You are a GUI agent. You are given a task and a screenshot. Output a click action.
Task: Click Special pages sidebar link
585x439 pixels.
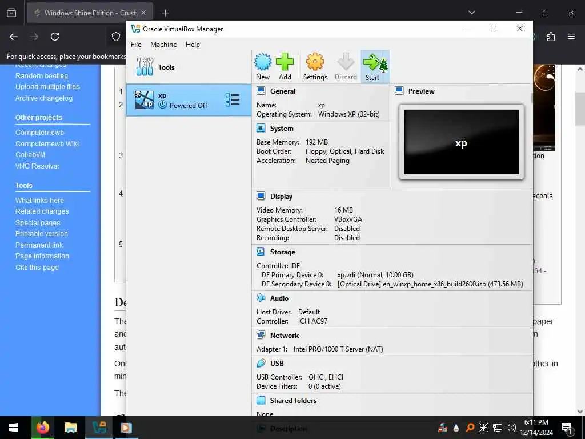(38, 223)
